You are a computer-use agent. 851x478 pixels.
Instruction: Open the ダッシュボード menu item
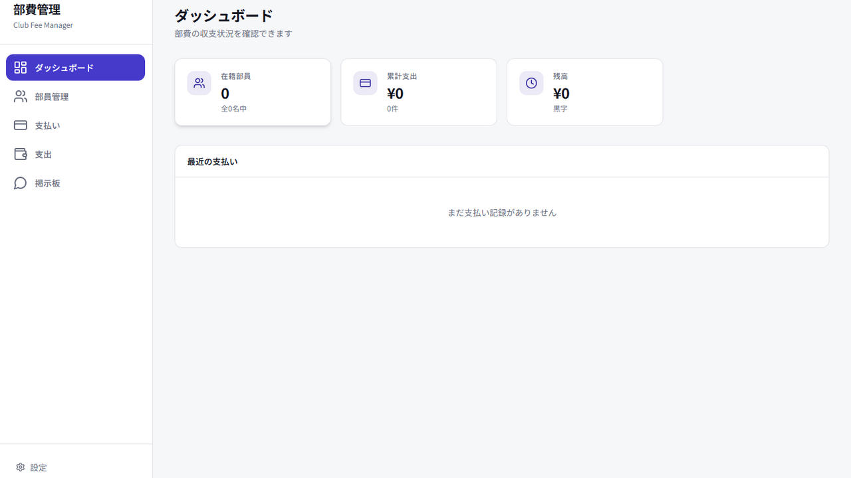click(75, 68)
